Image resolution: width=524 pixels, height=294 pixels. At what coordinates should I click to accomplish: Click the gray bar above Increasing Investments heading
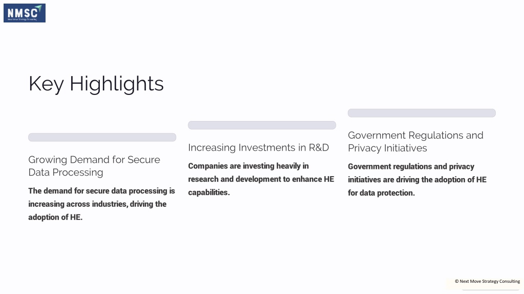point(261,126)
